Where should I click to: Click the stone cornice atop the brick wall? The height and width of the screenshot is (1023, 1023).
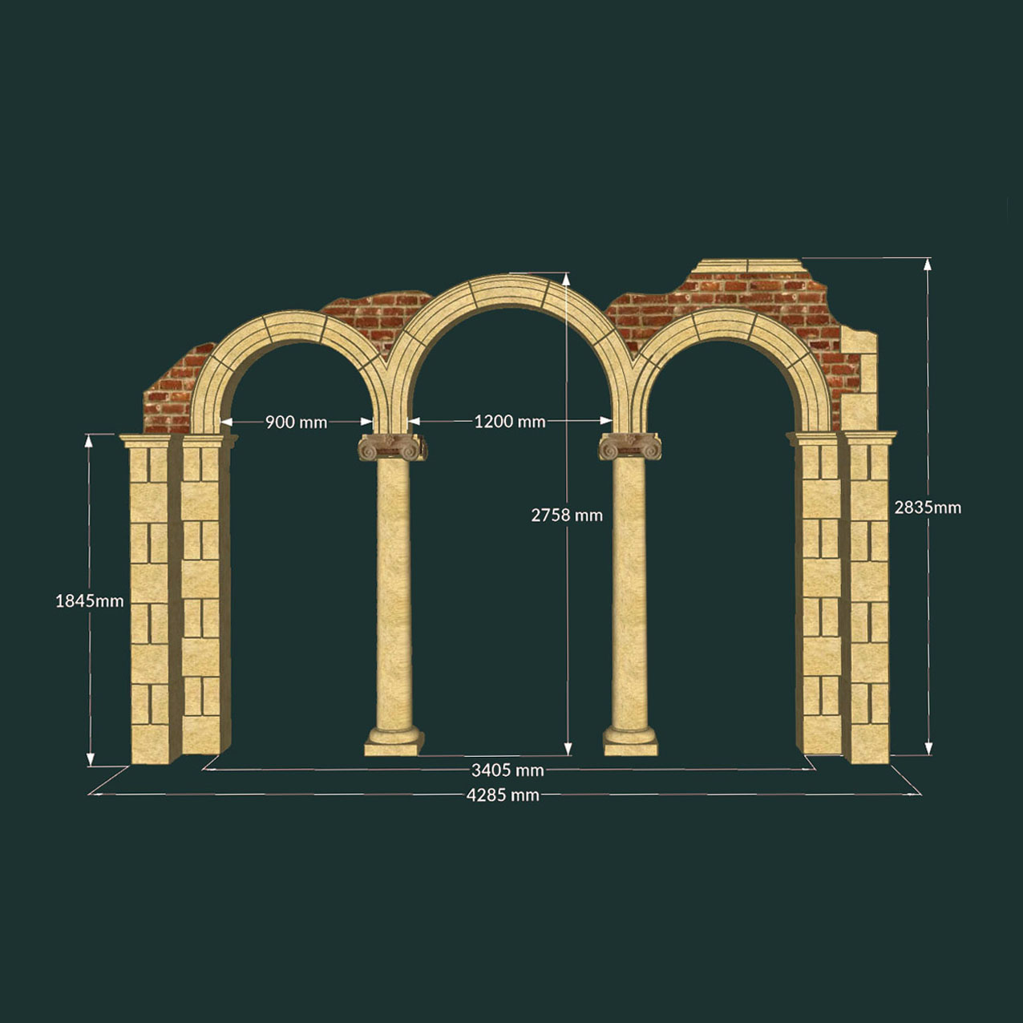(750, 266)
